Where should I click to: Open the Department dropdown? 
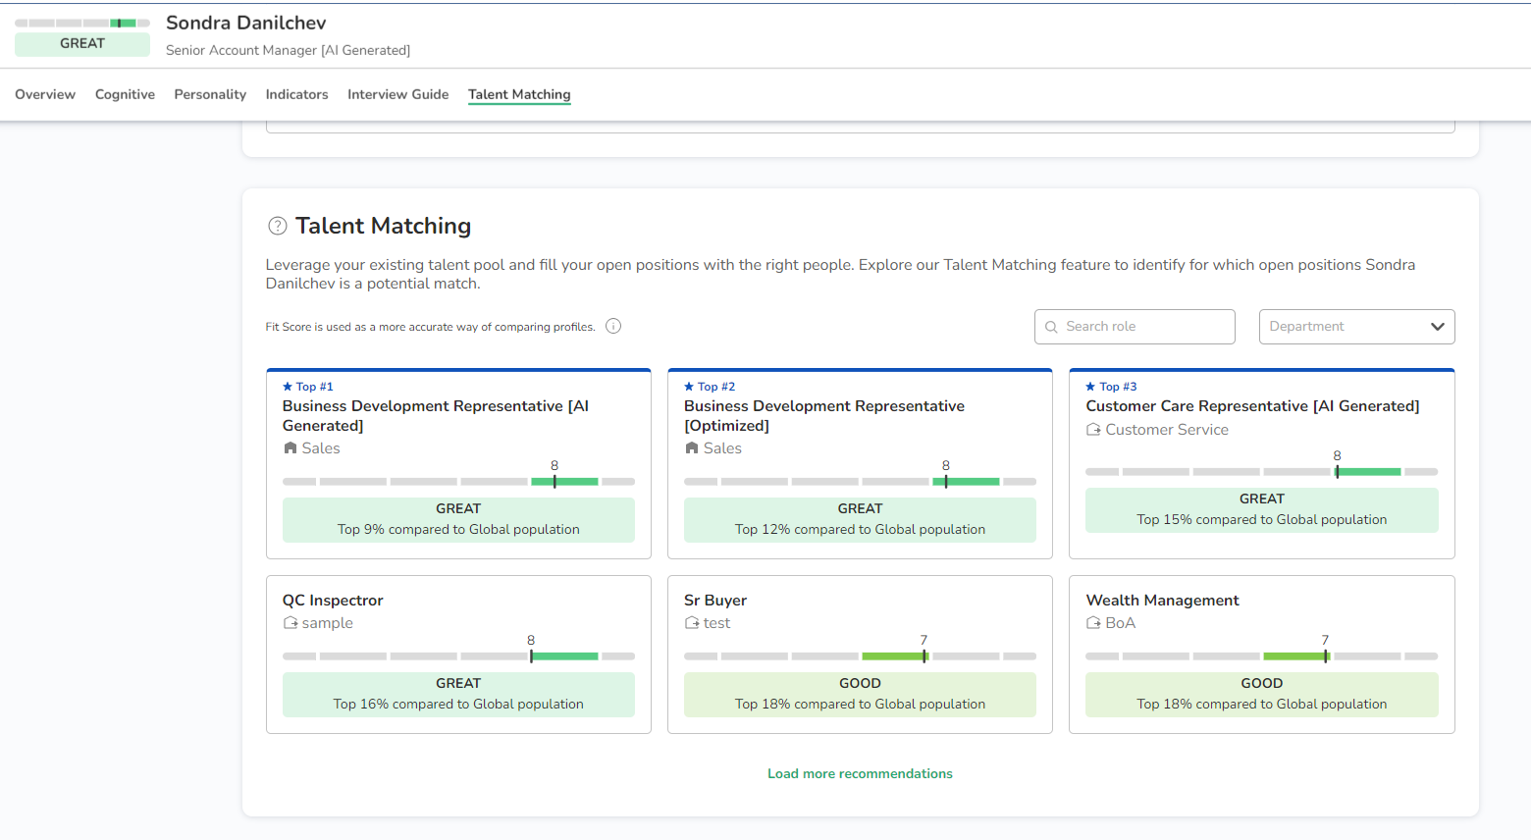click(x=1345, y=327)
